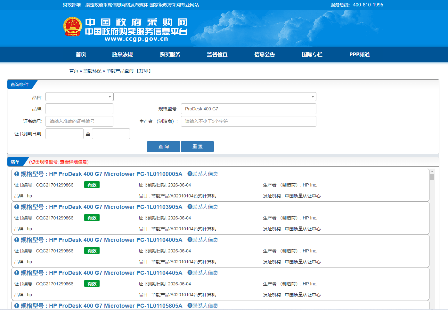Open the second wide 品目 dropdown
Screen dimensions: 448x310
[x=215, y=97]
